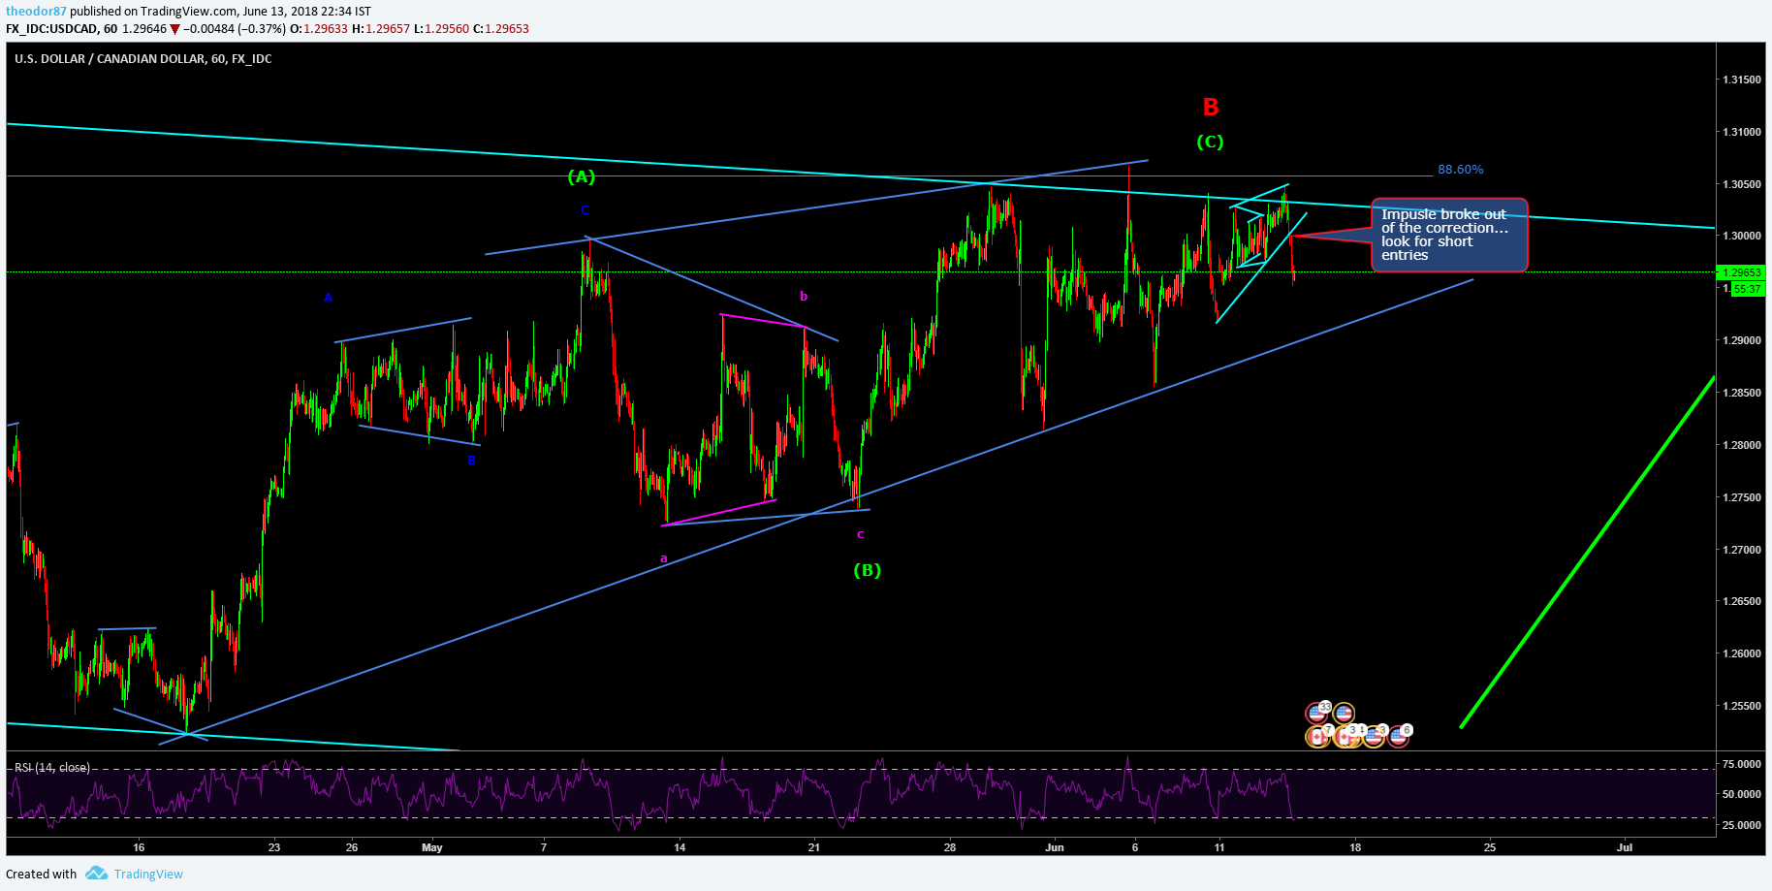Click the 55:37 bar countdown timer
The width and height of the screenshot is (1772, 891).
[1747, 289]
